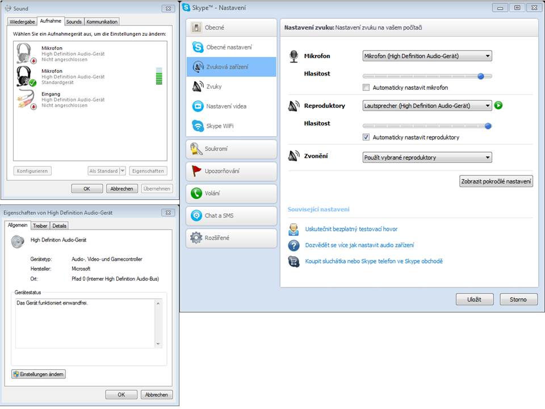This screenshot has width=545, height=409.
Task: Click the Mikrofon icon in Skype settings
Action: [x=294, y=56]
